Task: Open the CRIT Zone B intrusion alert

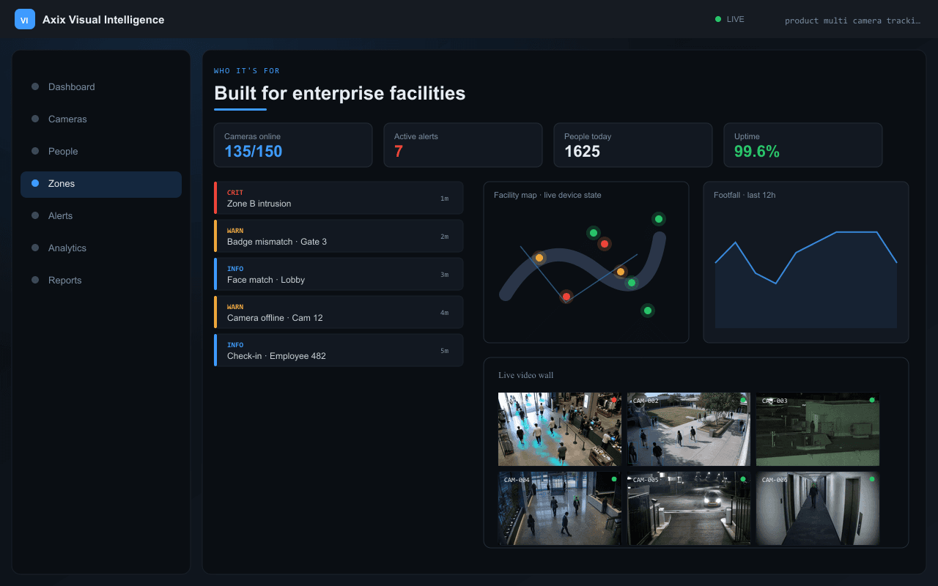Action: [339, 198]
